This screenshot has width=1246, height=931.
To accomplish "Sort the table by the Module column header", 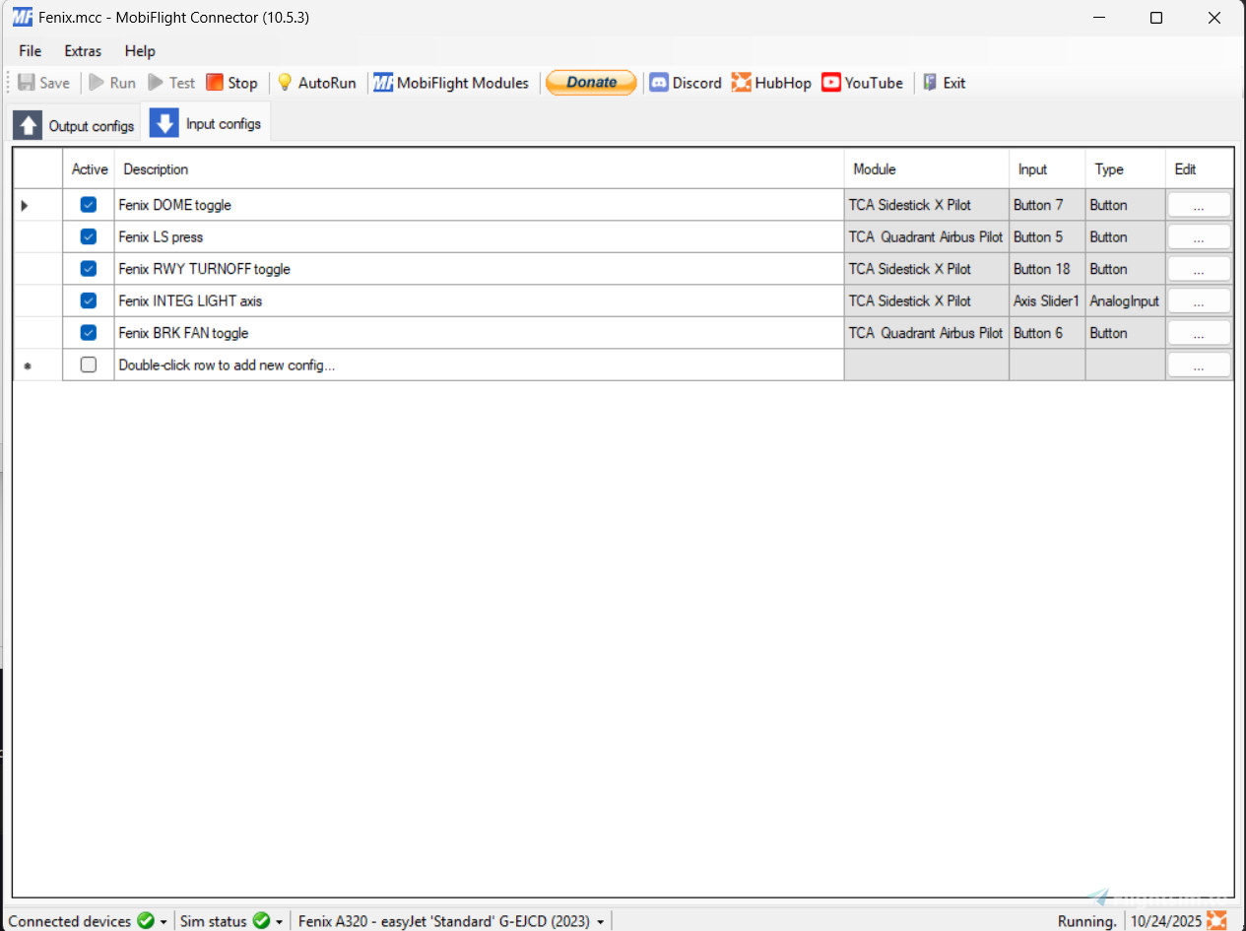I will (x=926, y=169).
